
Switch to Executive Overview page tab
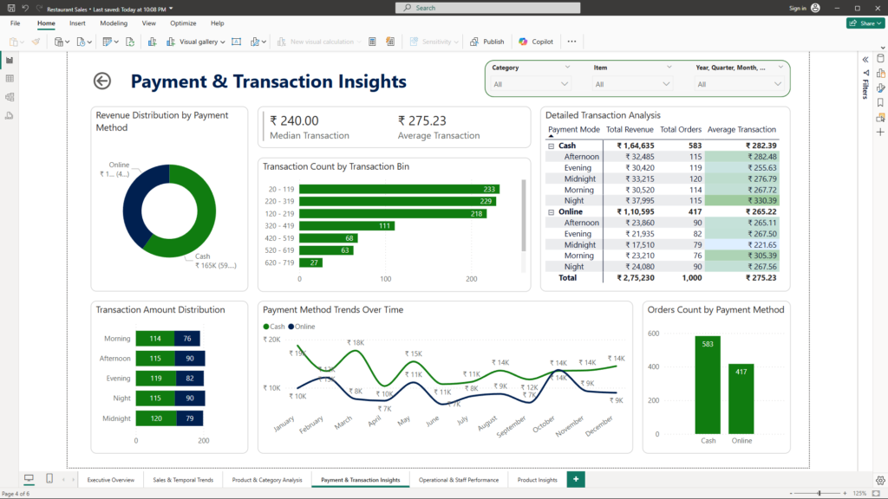point(111,479)
